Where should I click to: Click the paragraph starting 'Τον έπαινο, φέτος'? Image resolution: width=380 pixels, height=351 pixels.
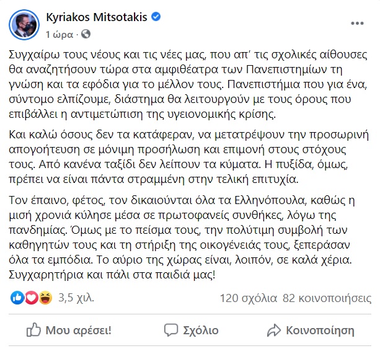(182, 238)
